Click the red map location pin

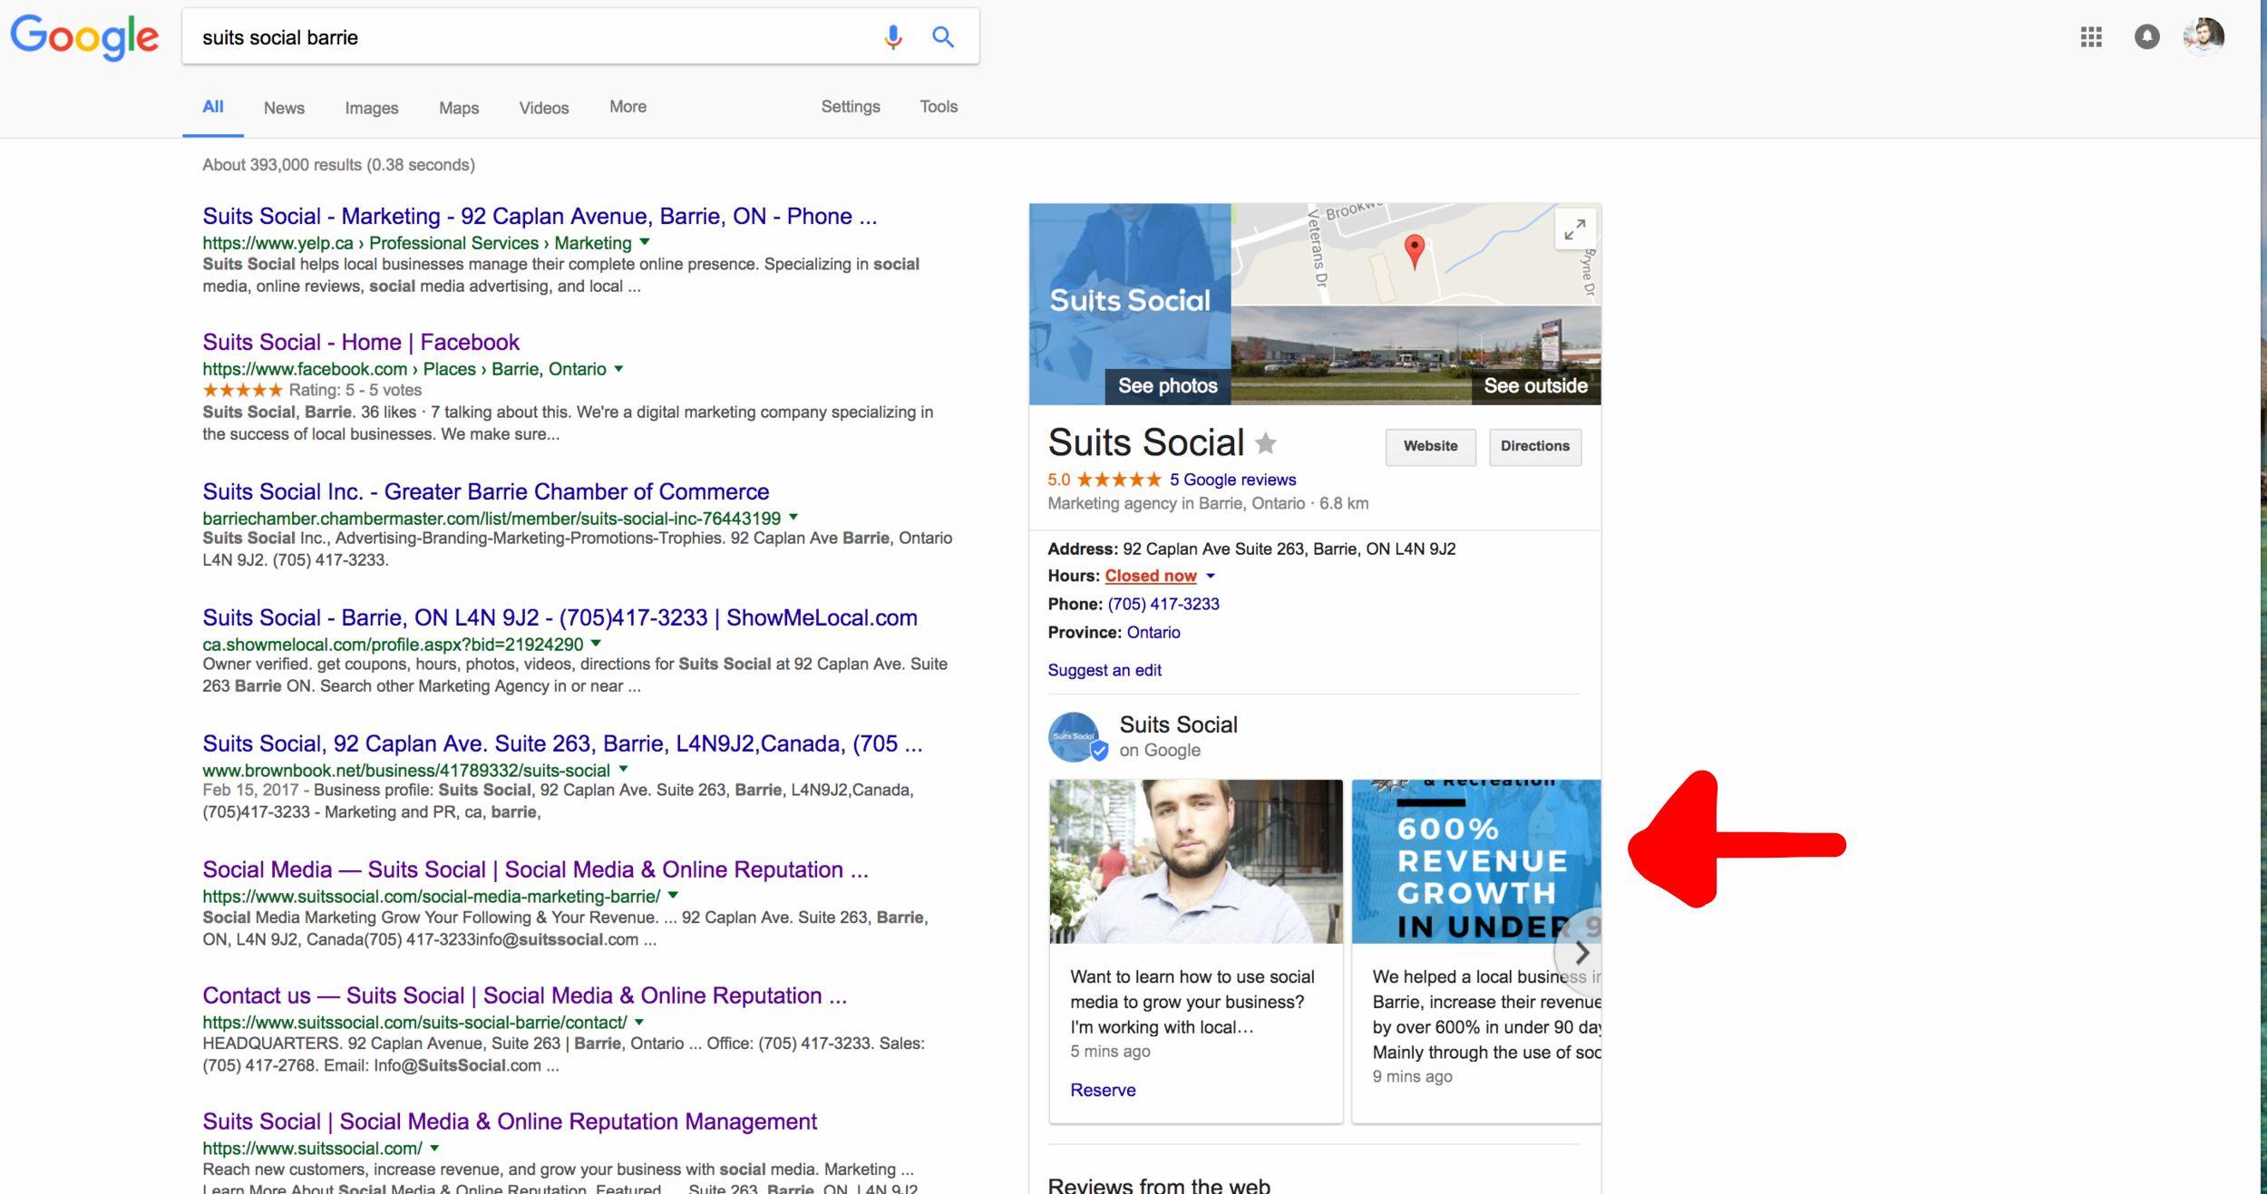coord(1414,251)
